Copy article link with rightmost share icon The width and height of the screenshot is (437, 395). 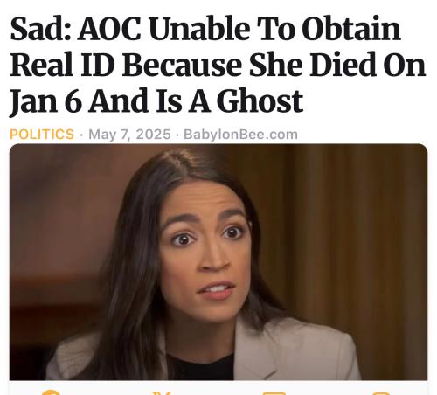(382, 393)
